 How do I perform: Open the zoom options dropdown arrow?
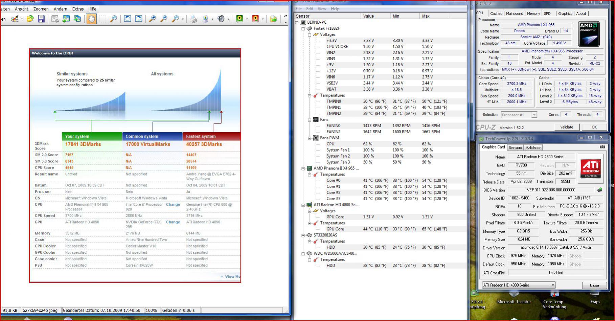[183, 19]
